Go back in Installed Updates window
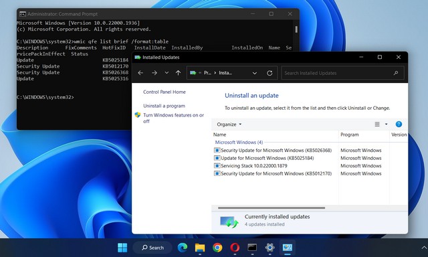Image resolution: width=428 pixels, height=257 pixels. coord(140,73)
